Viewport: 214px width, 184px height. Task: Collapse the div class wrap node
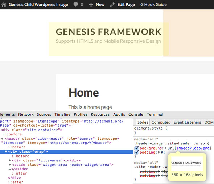click(x=6, y=151)
